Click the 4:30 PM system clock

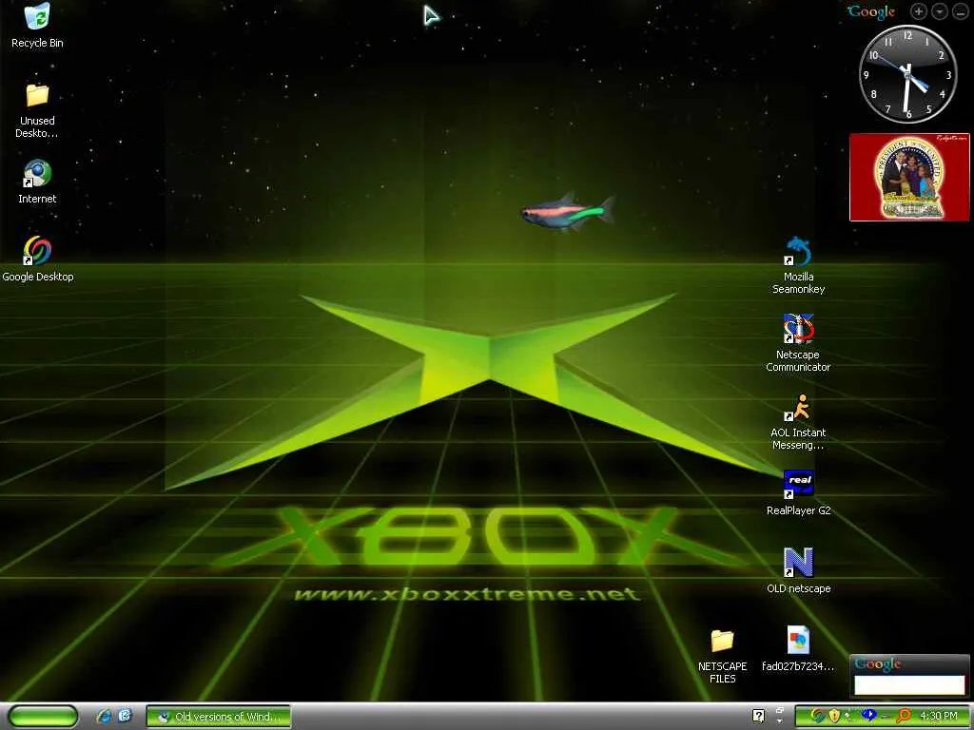point(938,717)
